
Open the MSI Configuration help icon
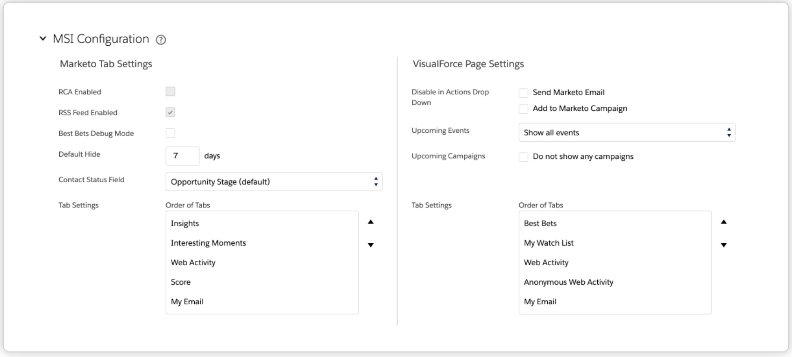(161, 40)
